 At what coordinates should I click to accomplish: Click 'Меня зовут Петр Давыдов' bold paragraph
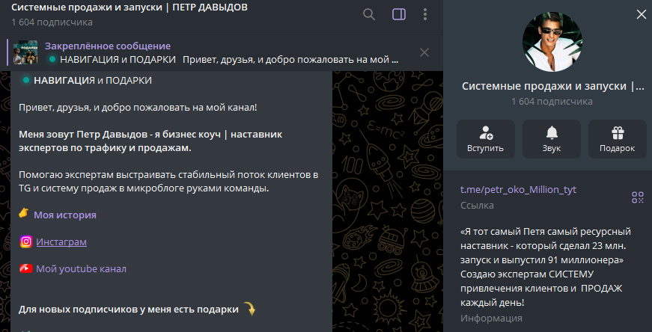pyautogui.click(x=150, y=141)
